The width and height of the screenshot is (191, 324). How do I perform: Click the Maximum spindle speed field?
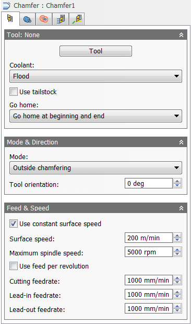coord(149,252)
